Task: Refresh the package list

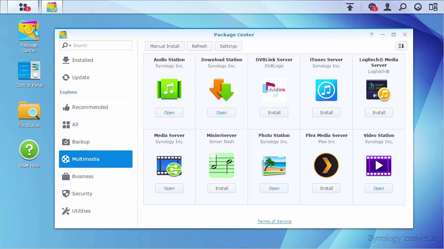Action: coord(199,46)
